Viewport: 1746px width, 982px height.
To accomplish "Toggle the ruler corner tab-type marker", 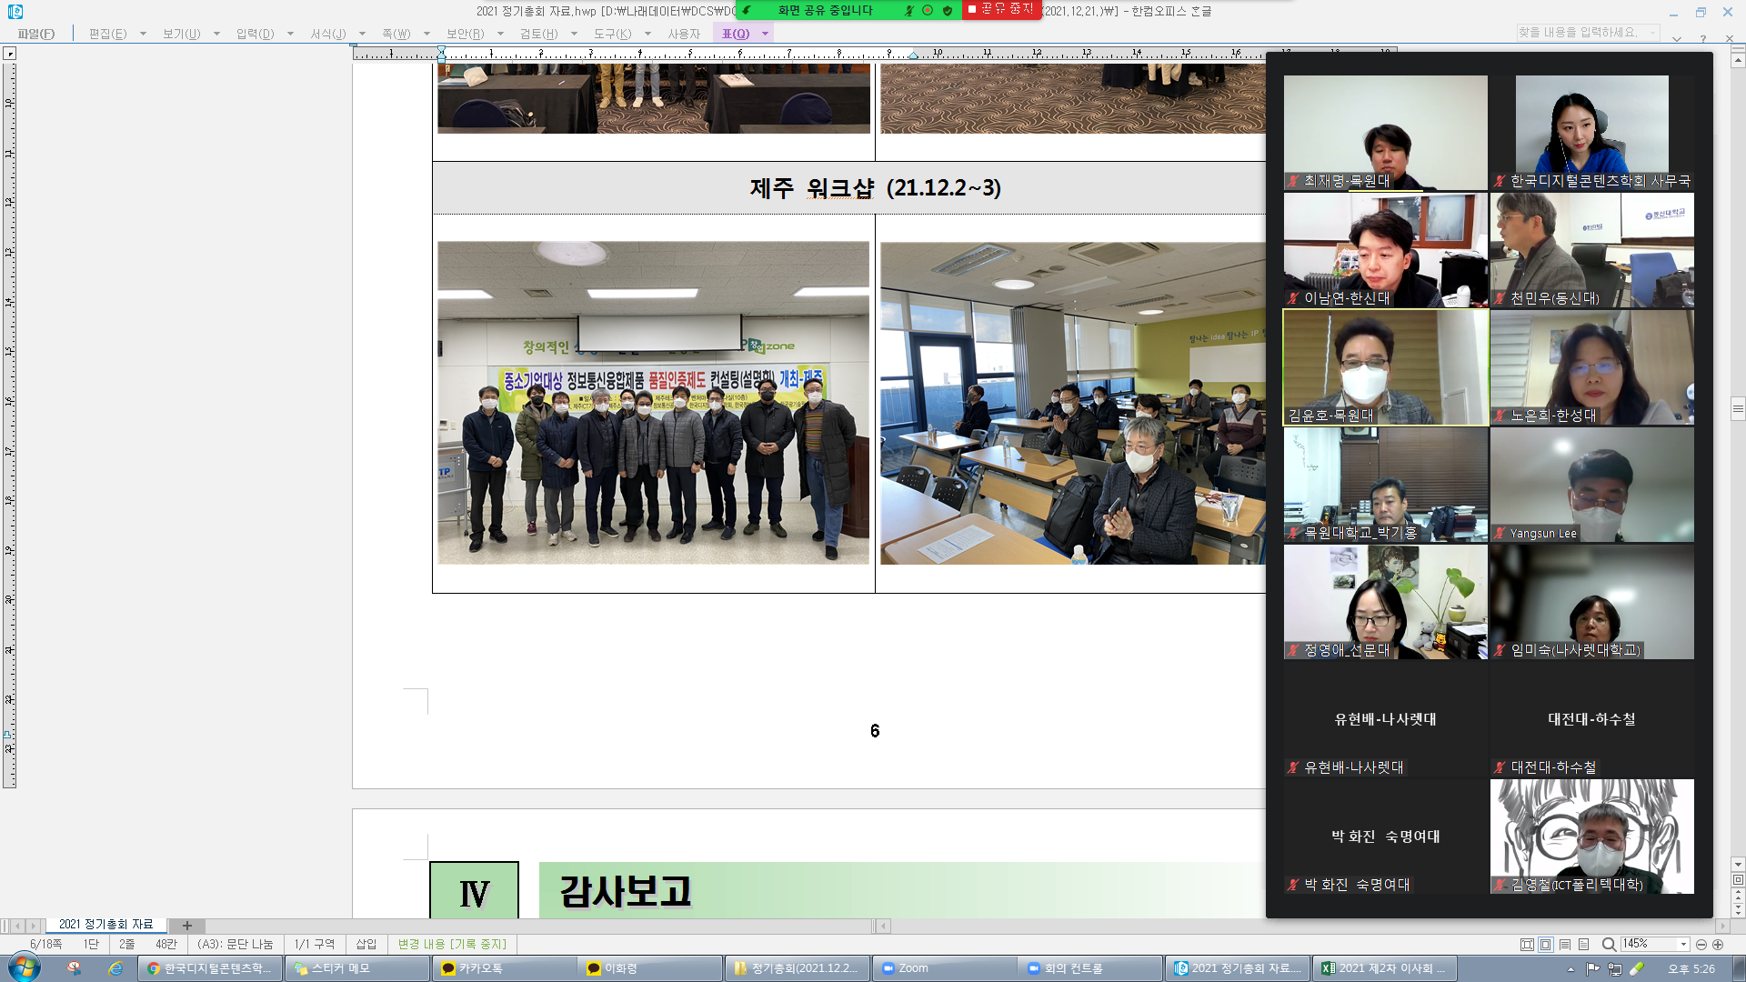I will click(10, 54).
